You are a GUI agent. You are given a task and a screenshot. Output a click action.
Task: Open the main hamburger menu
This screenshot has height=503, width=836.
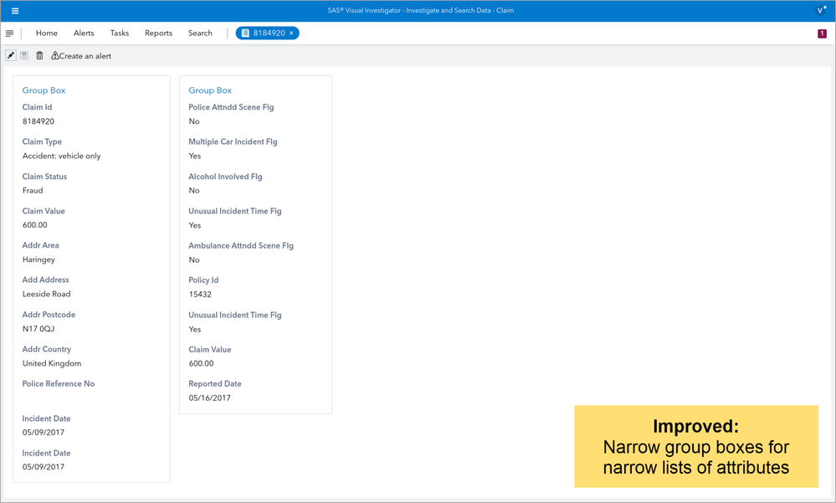point(15,11)
